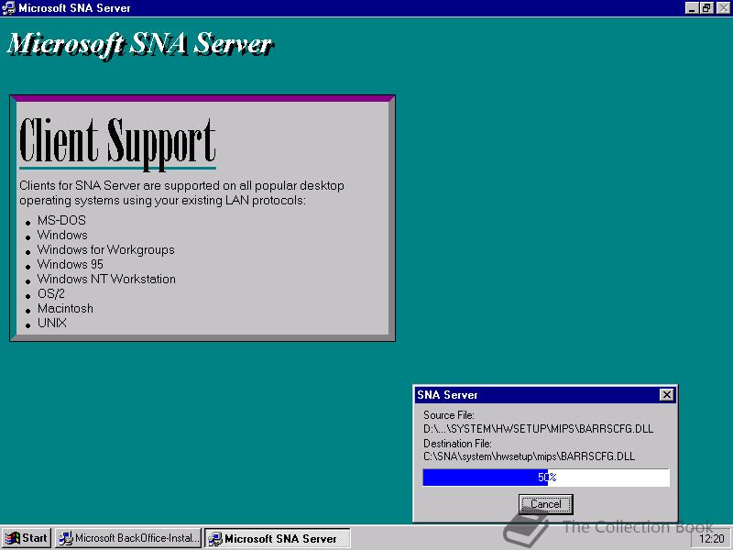Click the Source File label
The width and height of the screenshot is (733, 550).
(x=449, y=415)
